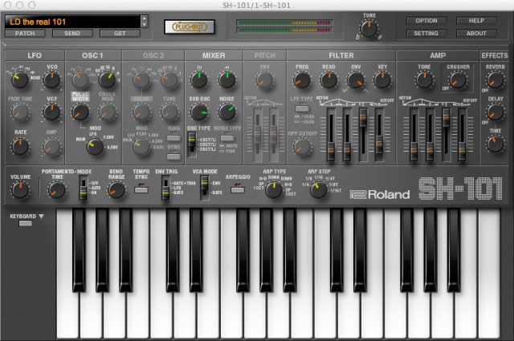Turn the LFO VCO depth knob
514x341 pixels.
pos(51,79)
